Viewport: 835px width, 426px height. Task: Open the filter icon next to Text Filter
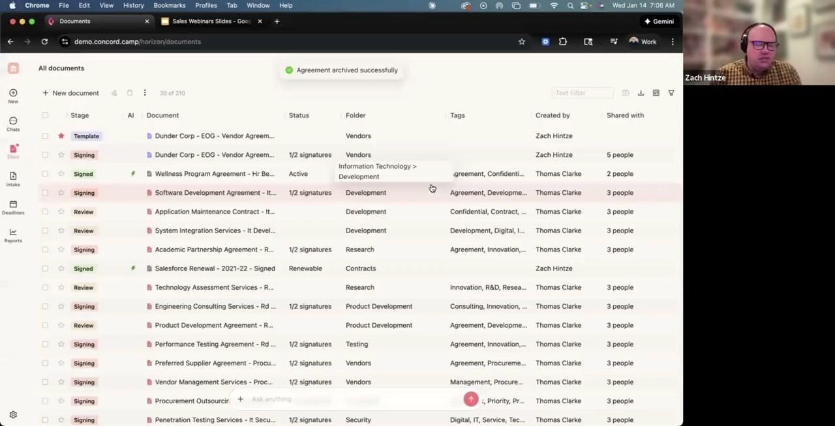(x=671, y=92)
